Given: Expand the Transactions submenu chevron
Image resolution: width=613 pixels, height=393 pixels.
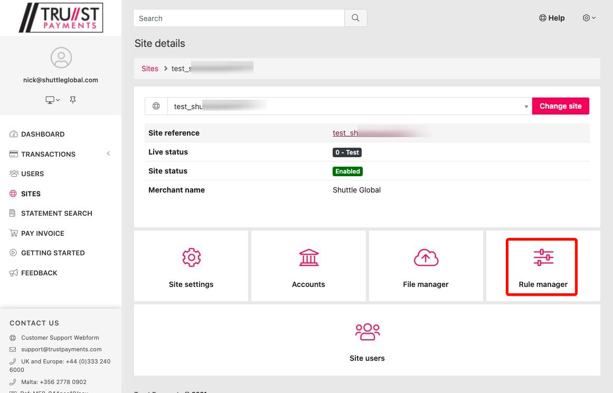Looking at the screenshot, I should pos(108,154).
